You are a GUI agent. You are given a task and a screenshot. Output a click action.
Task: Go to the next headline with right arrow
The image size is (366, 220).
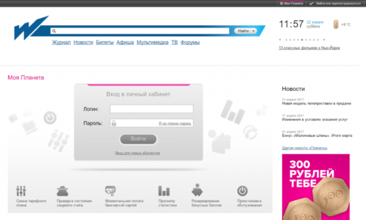324,40
